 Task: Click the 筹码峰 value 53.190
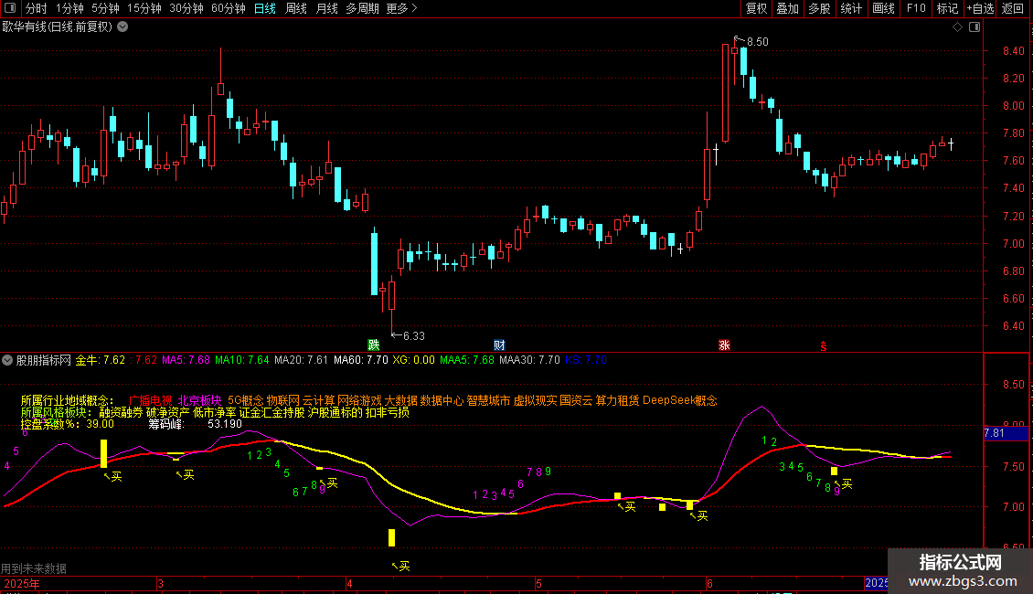(225, 424)
